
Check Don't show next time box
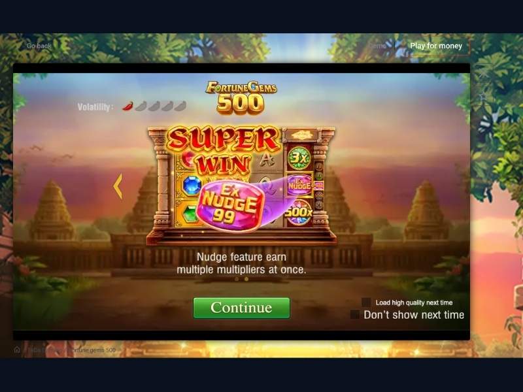coord(355,314)
